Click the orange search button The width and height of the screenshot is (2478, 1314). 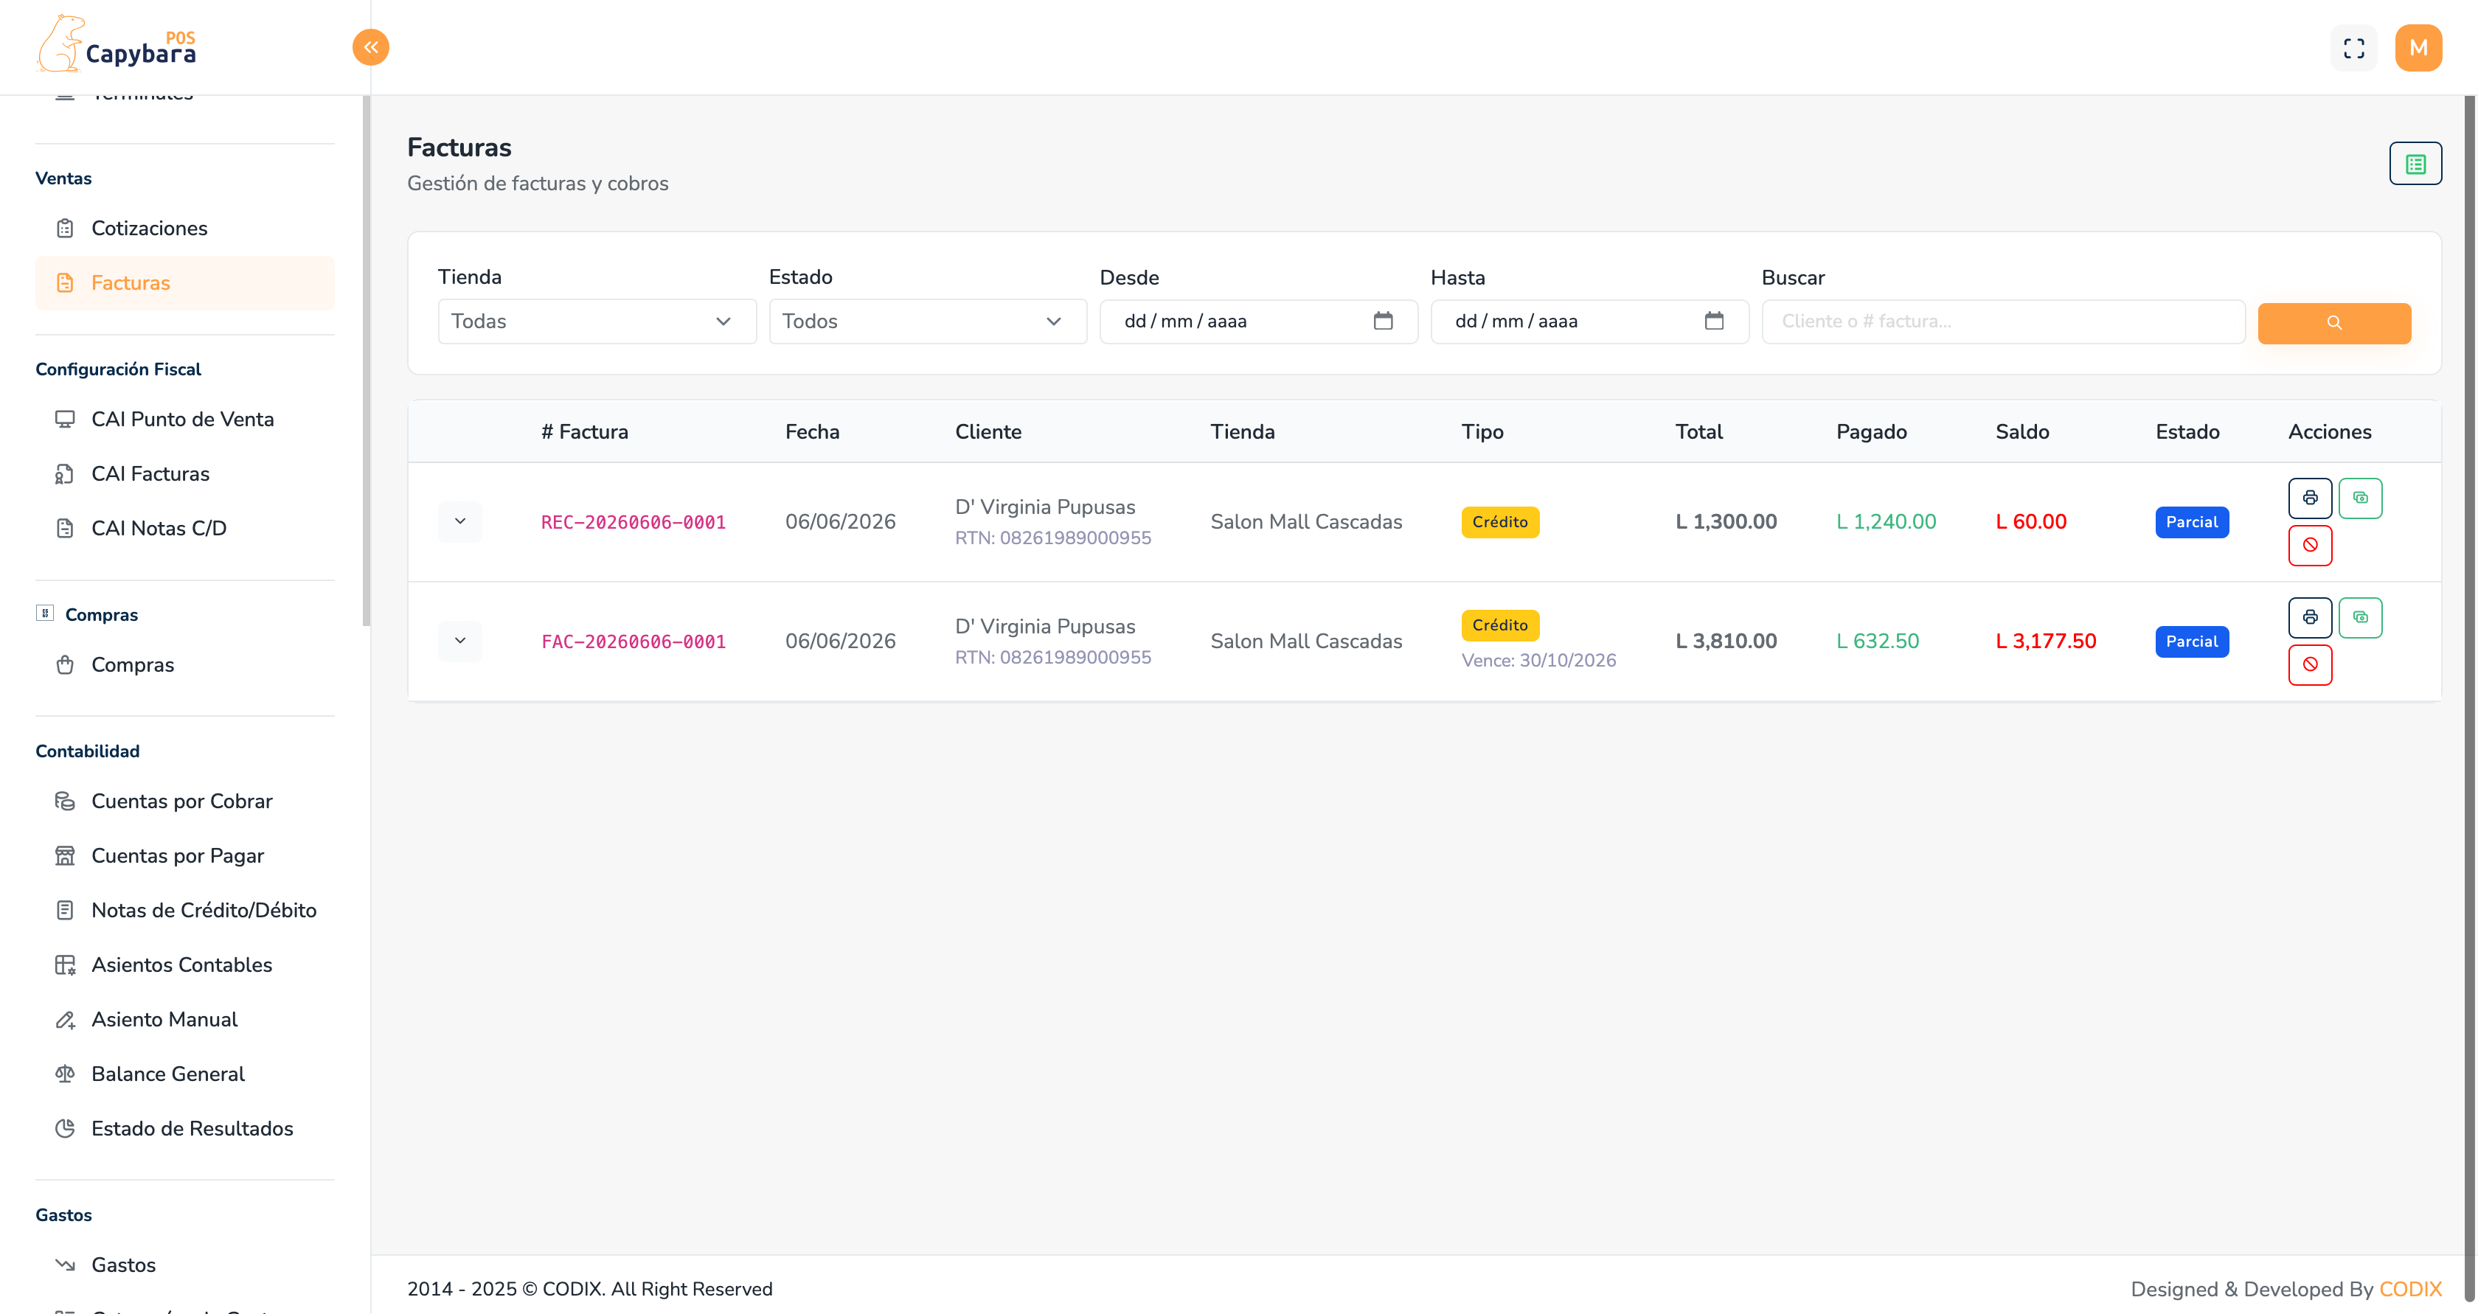tap(2333, 322)
